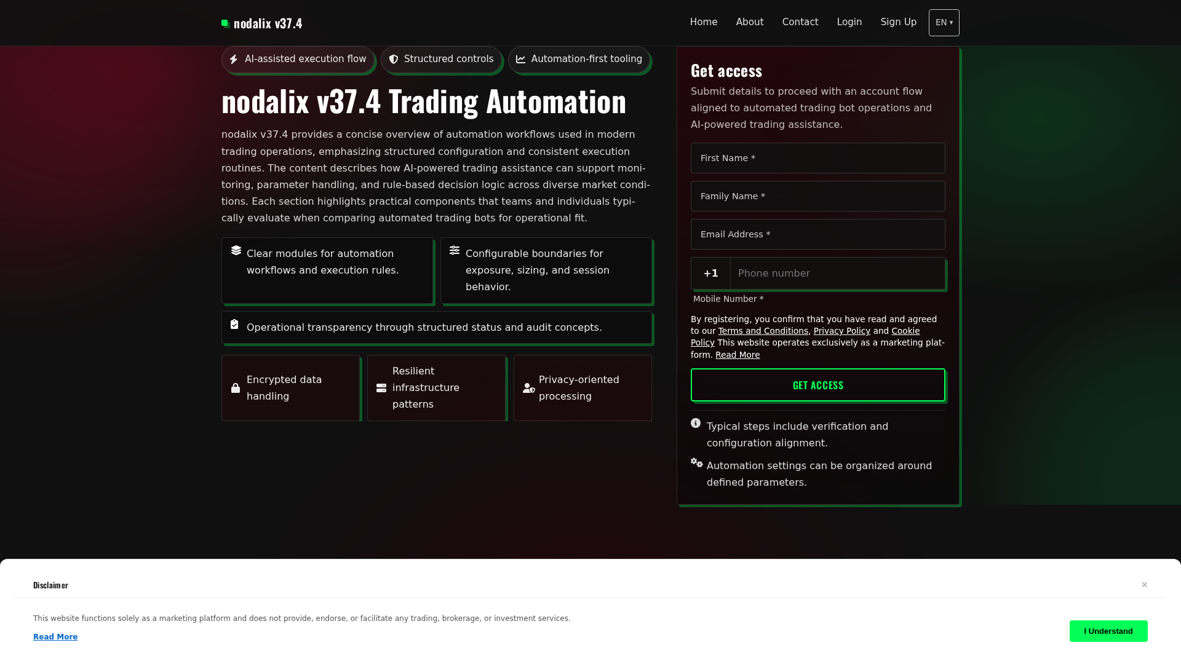Focus the Phone number field
Screen dimensions: 1181x664
[x=838, y=274]
